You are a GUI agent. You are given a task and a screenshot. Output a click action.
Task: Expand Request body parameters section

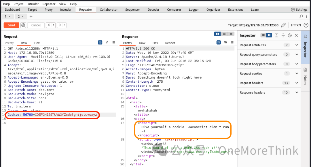pyautogui.click(x=269, y=64)
